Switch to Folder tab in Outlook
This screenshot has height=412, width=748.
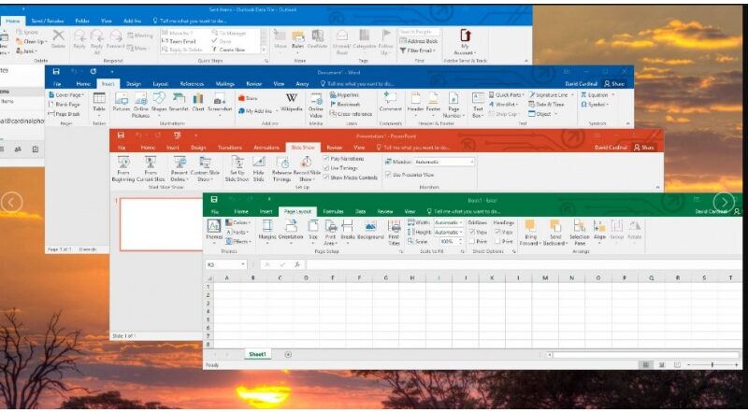coord(82,21)
